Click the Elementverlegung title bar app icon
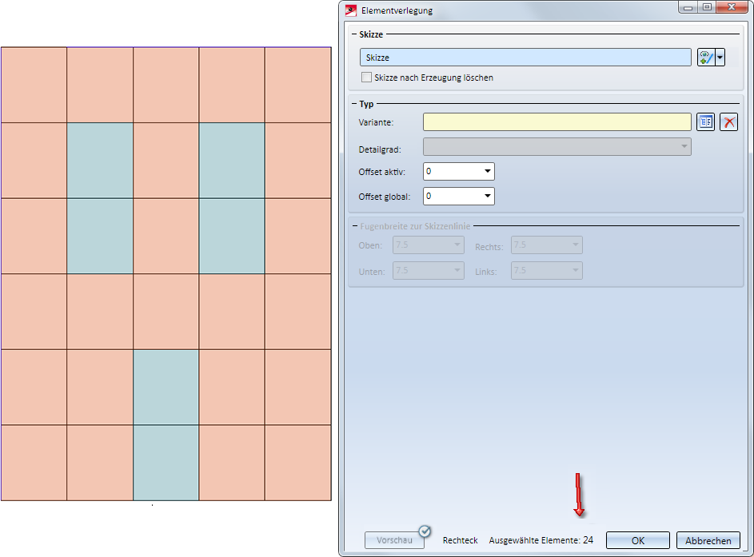The height and width of the screenshot is (557, 754). pyautogui.click(x=350, y=10)
